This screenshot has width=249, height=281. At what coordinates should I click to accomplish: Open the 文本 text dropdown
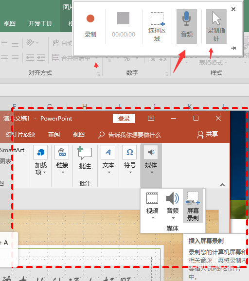108,160
